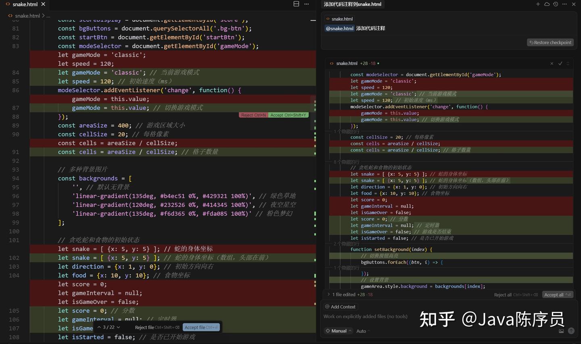Click the Restore checkpoint button
This screenshot has height=344, width=581.
pyautogui.click(x=550, y=42)
